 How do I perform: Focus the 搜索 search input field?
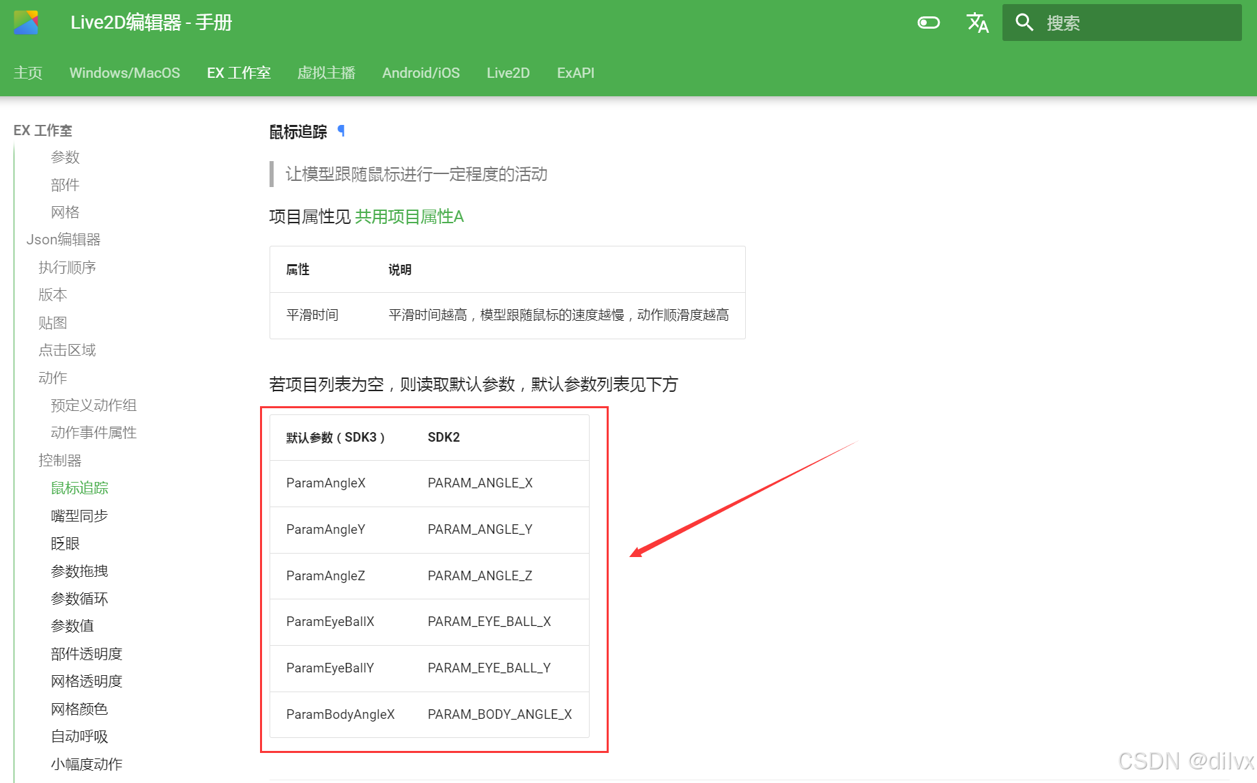pyautogui.click(x=1122, y=23)
